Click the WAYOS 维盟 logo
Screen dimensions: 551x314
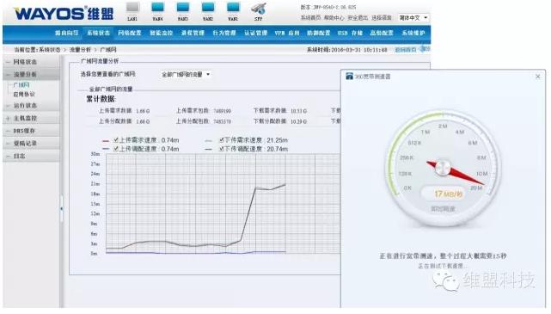[x=64, y=14]
